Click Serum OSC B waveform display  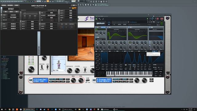(x=138, y=36)
